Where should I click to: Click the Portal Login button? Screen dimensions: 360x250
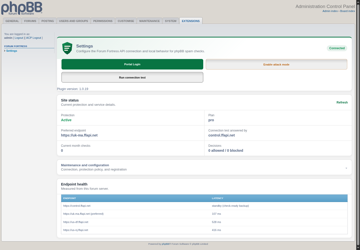tap(132, 64)
